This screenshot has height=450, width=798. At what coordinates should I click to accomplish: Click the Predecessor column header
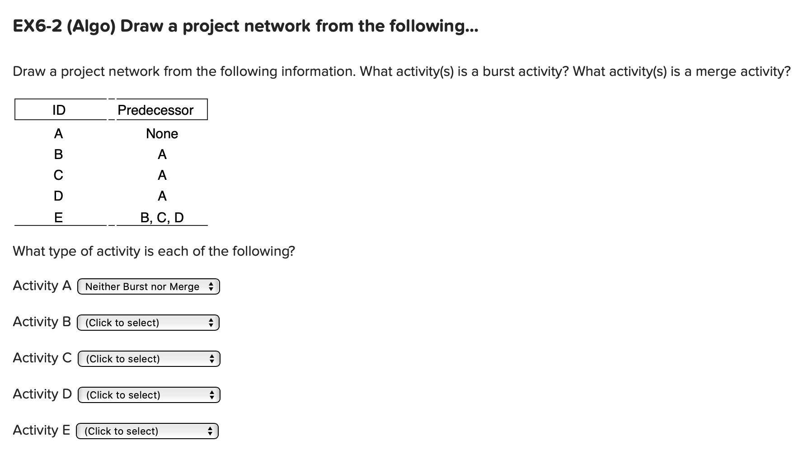[x=155, y=109]
